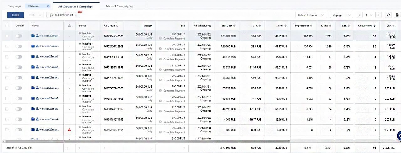Sort table by CTR column

pyautogui.click(x=349, y=26)
